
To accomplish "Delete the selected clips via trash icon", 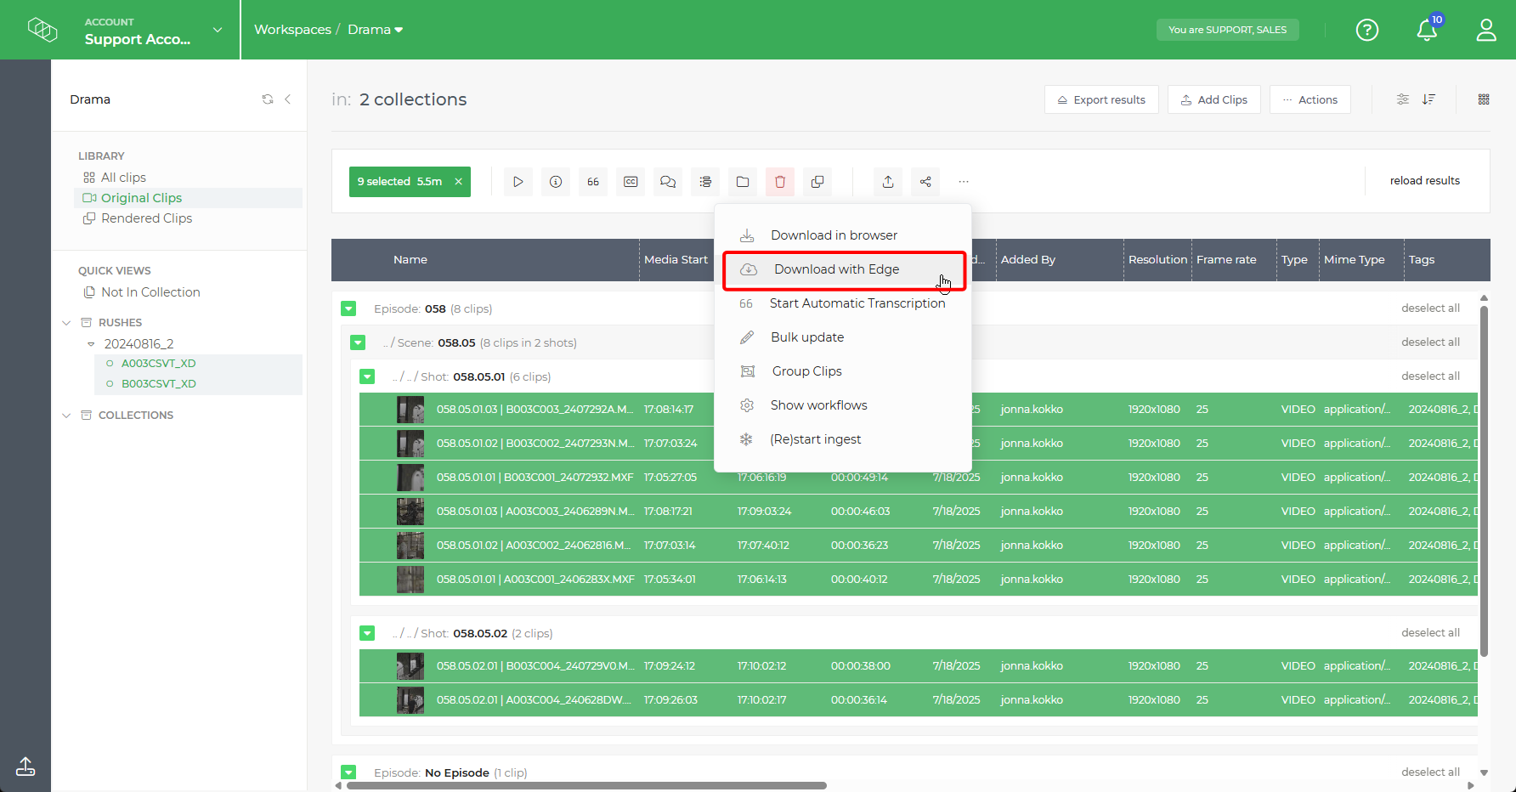I will [x=780, y=181].
